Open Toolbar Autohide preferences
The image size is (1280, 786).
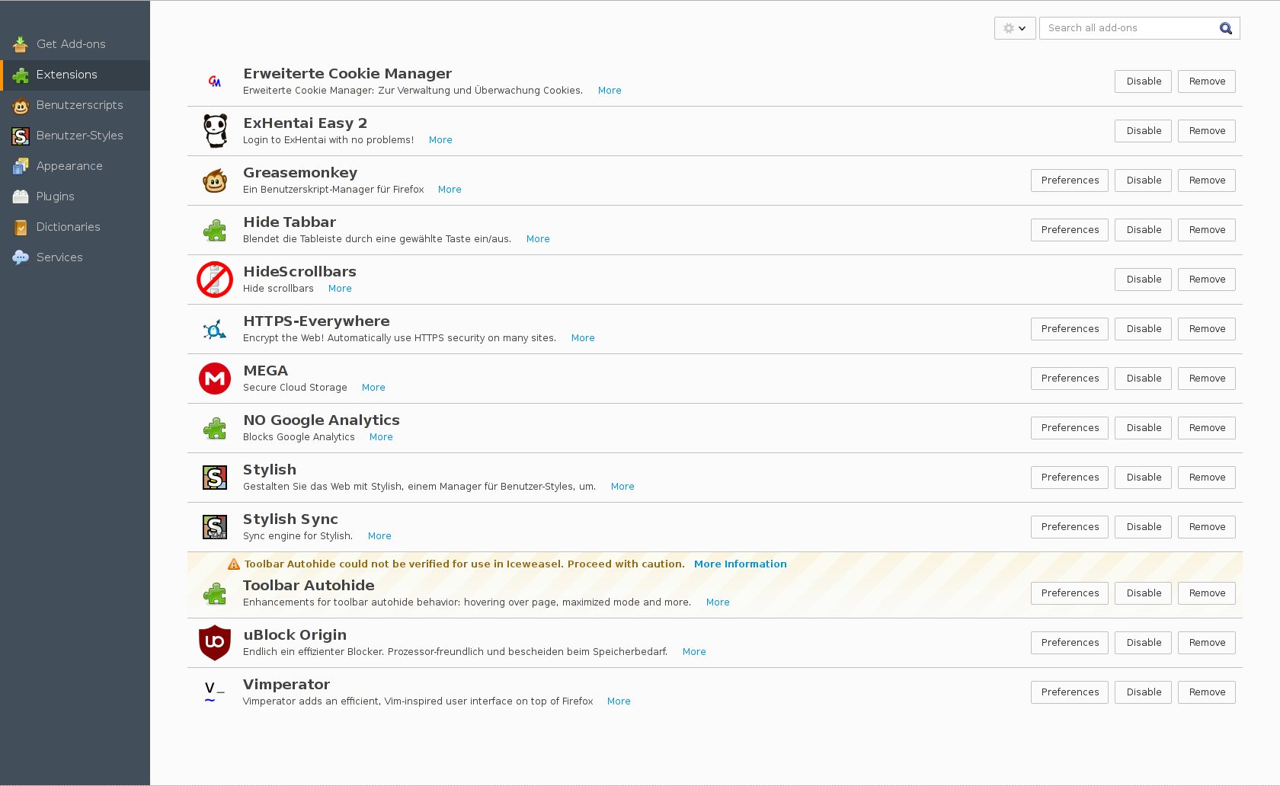click(x=1070, y=593)
